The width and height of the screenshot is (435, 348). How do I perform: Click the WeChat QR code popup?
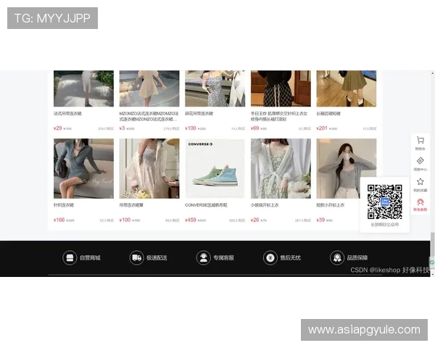(384, 202)
